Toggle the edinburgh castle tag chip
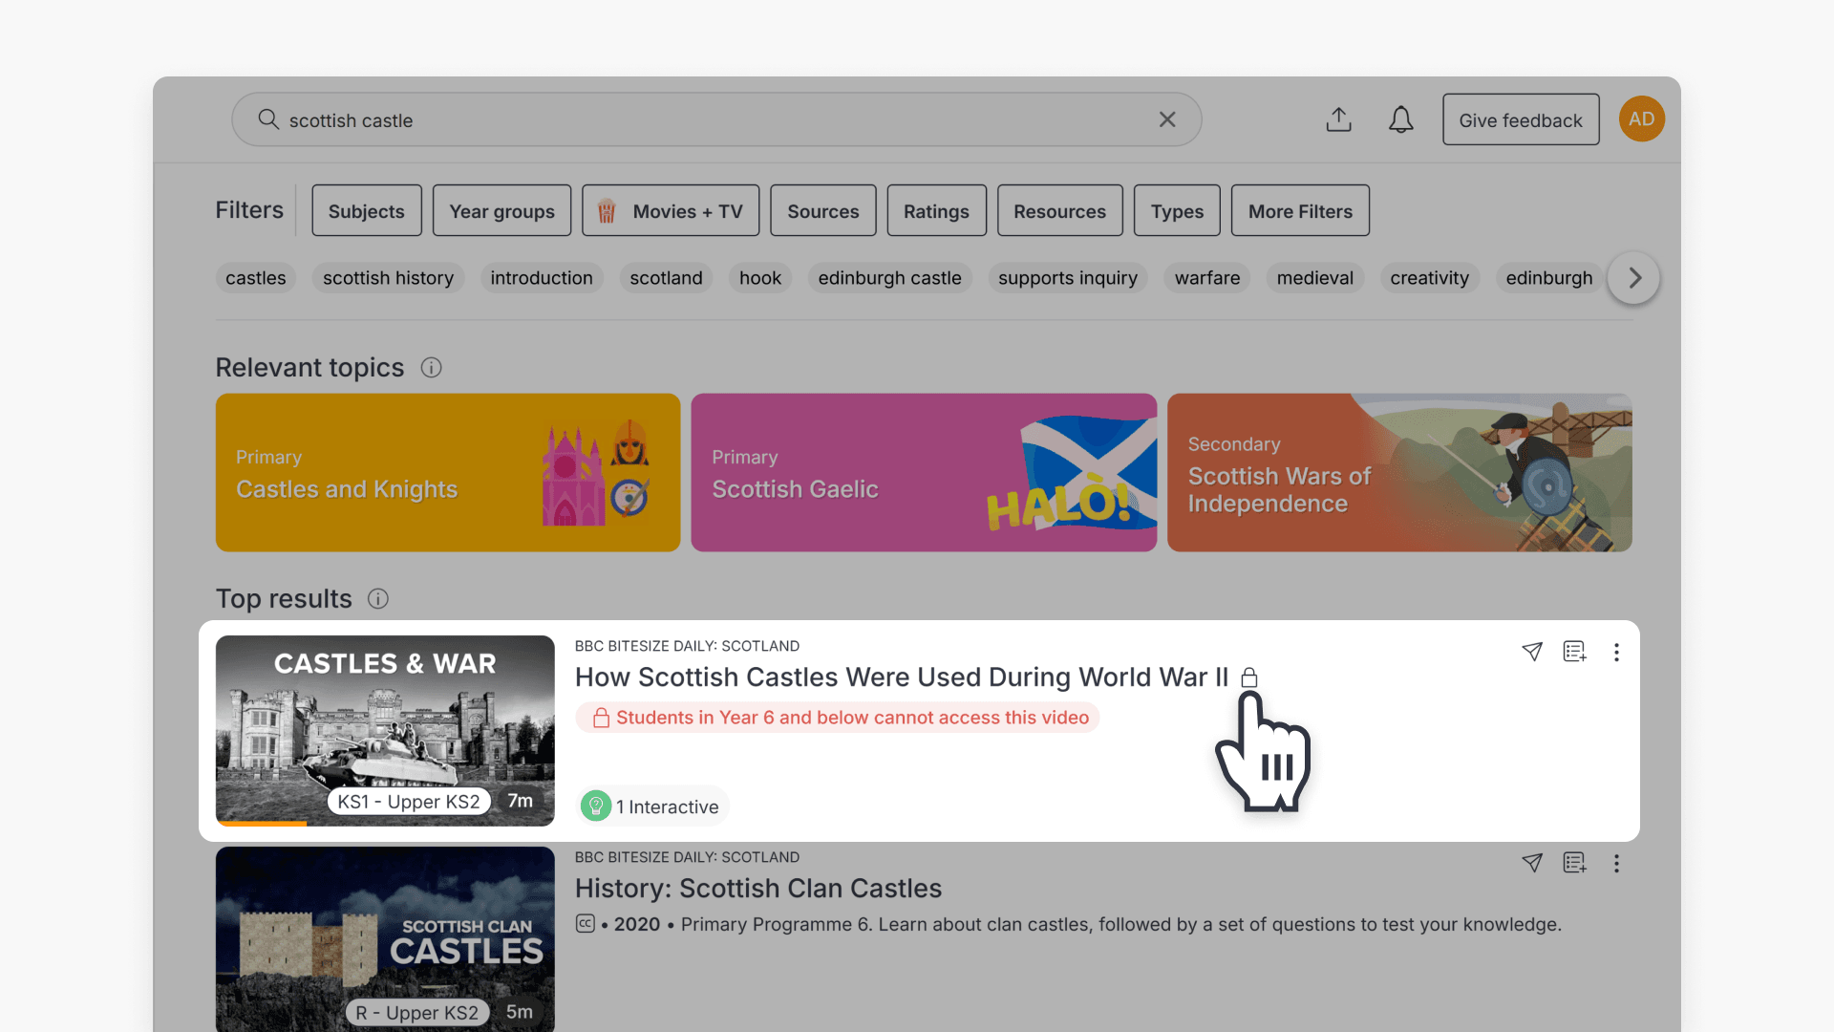The image size is (1834, 1032). coord(889,278)
